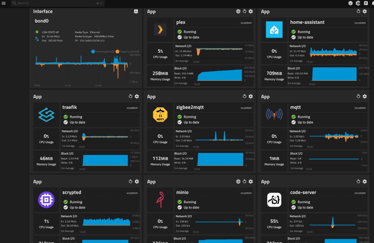Click code-server's 55% CPU Usage value
374x243 pixels.
coord(274,221)
